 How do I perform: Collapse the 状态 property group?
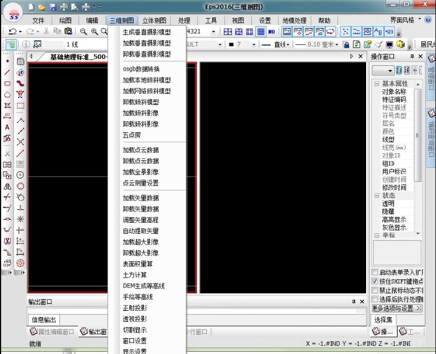377,196
